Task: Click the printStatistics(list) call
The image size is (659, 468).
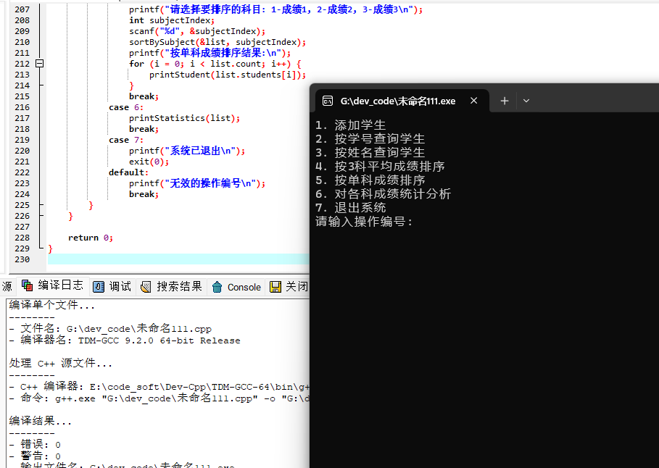Action: click(184, 119)
